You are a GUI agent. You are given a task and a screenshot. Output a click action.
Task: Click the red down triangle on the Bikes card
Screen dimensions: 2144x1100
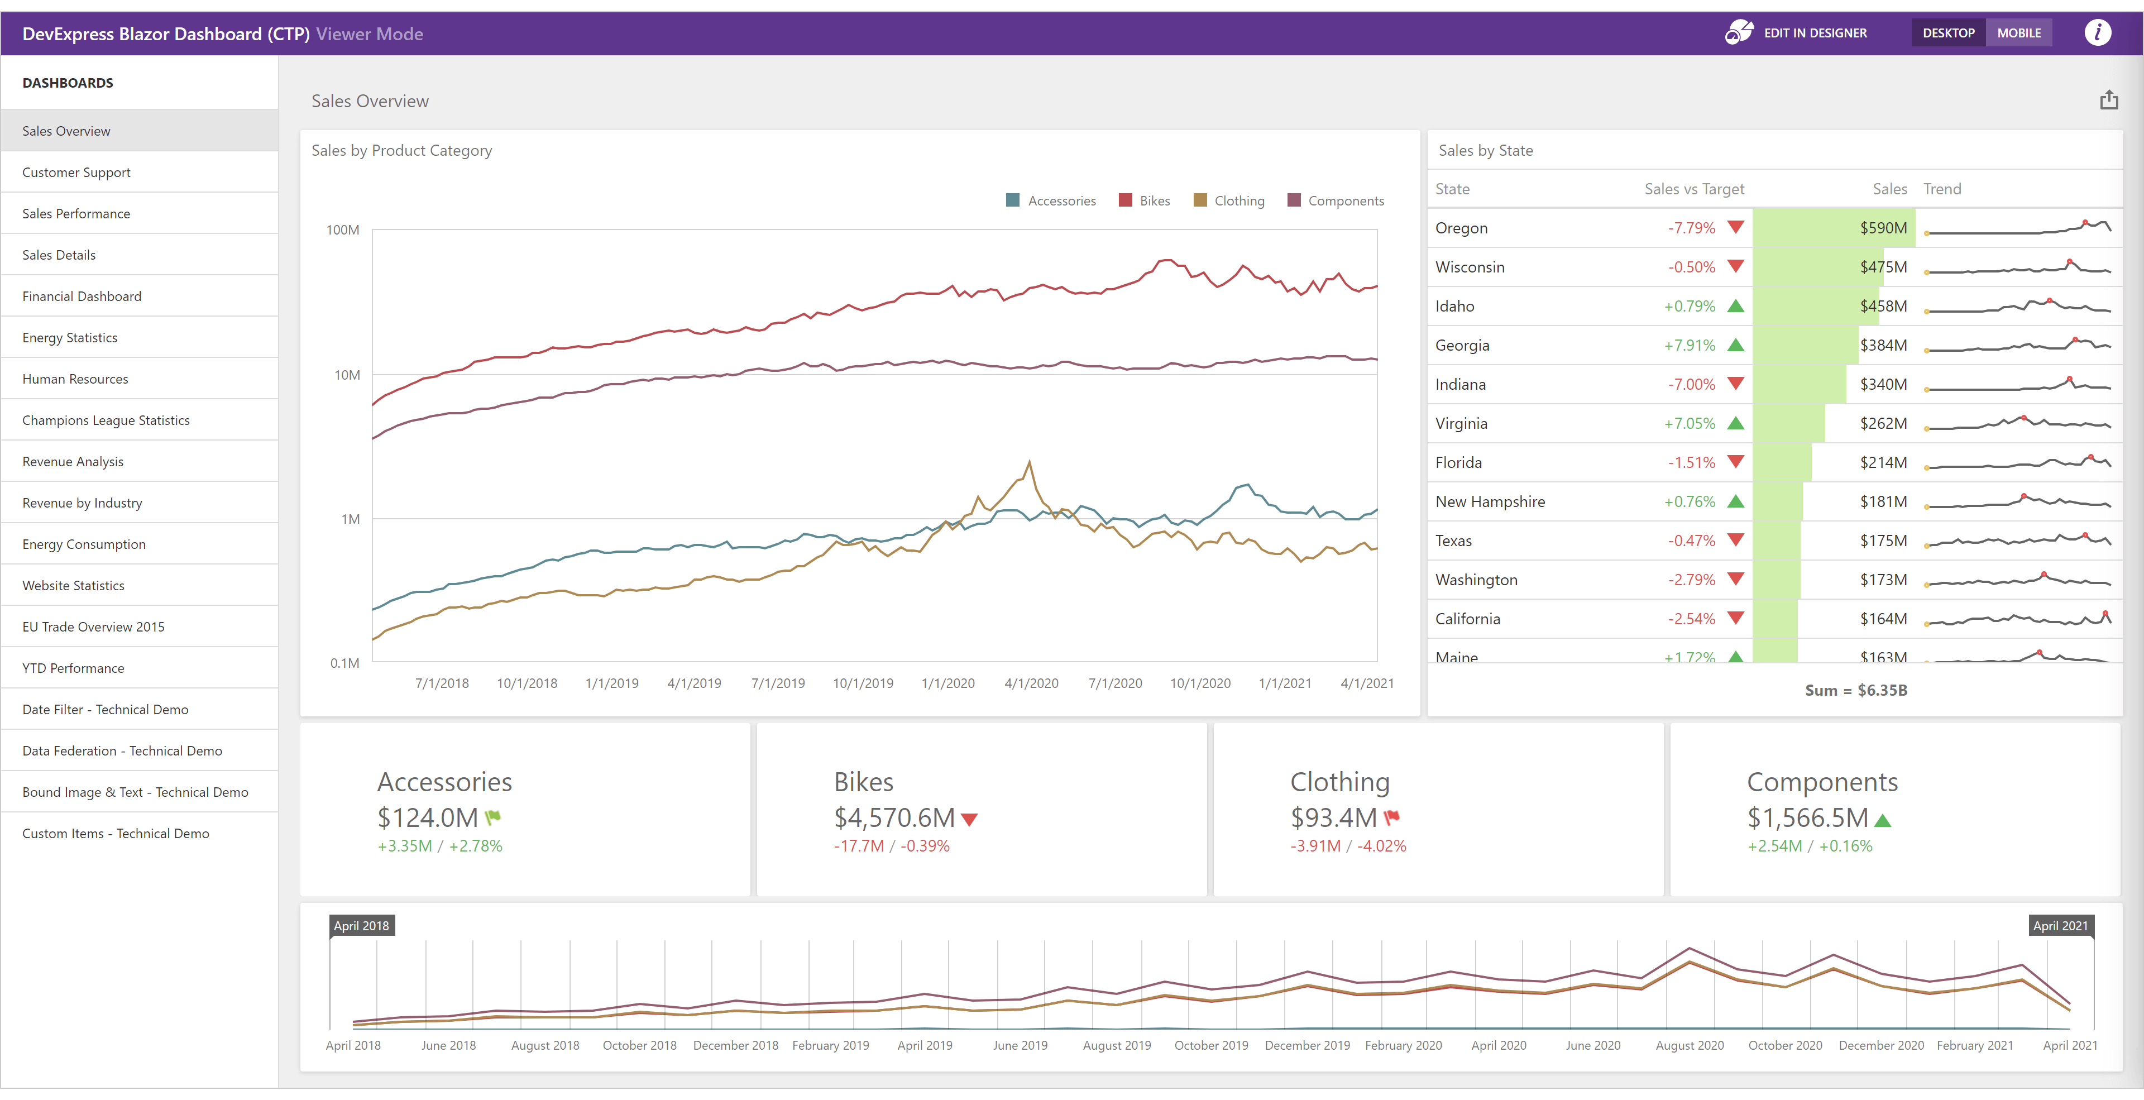(970, 820)
